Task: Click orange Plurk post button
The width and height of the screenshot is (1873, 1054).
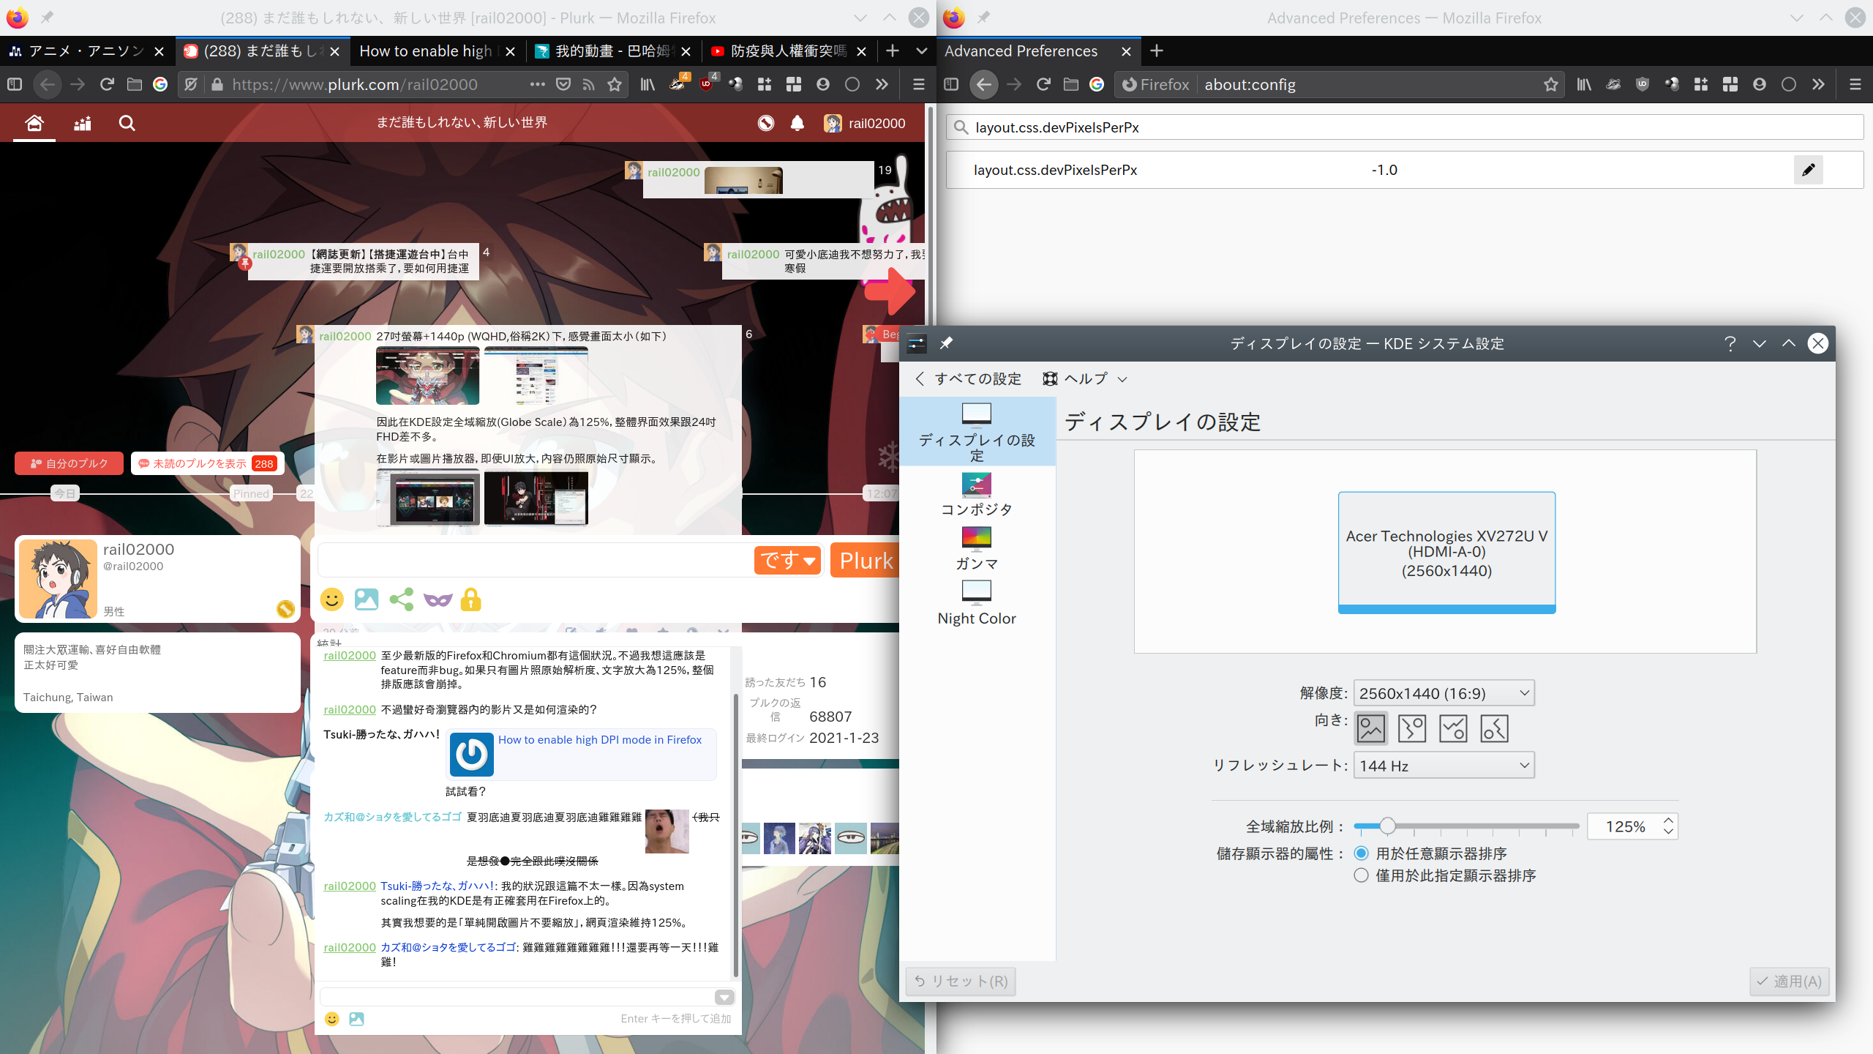Action: tap(866, 561)
